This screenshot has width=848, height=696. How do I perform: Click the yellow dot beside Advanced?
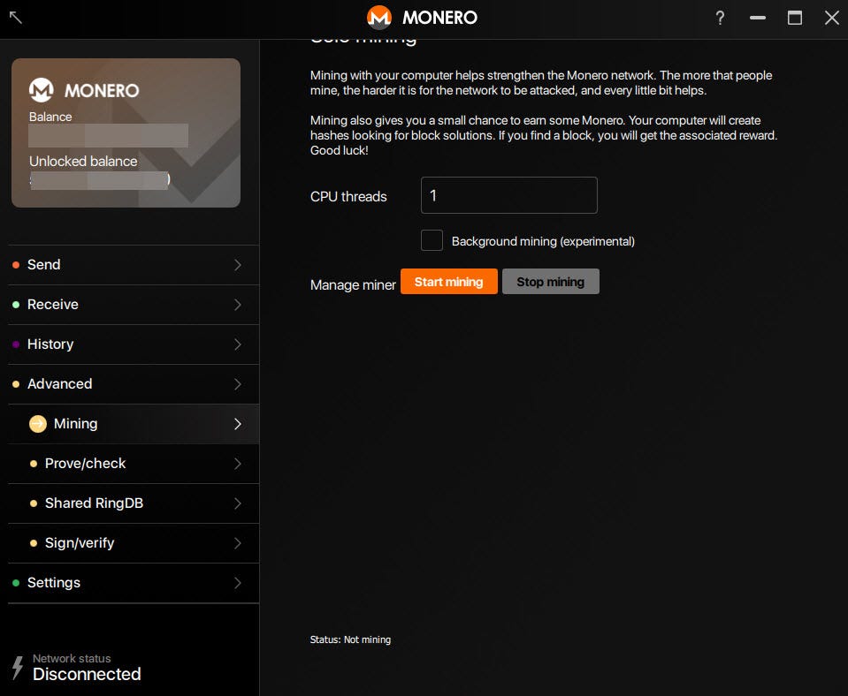coord(16,384)
